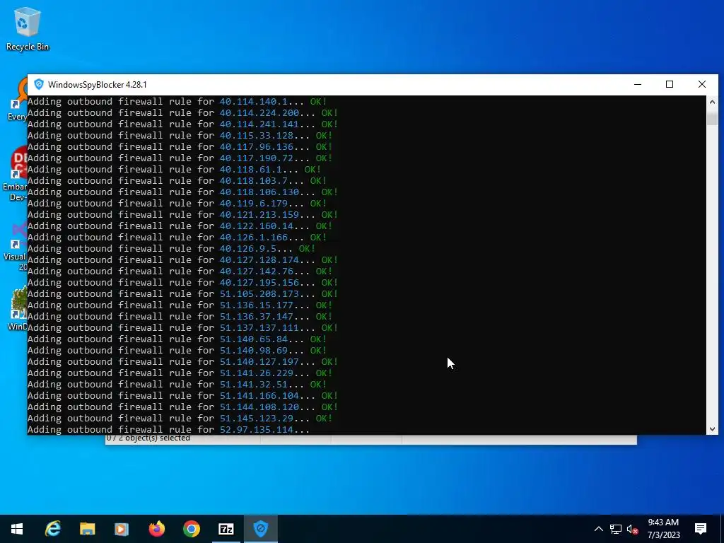The width and height of the screenshot is (724, 543).
Task: Show hidden system tray icons
Action: [x=598, y=529]
